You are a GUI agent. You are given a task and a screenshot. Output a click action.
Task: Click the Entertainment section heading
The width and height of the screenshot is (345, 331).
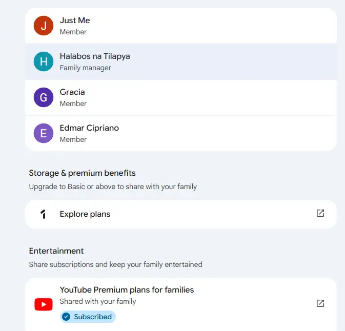56,251
